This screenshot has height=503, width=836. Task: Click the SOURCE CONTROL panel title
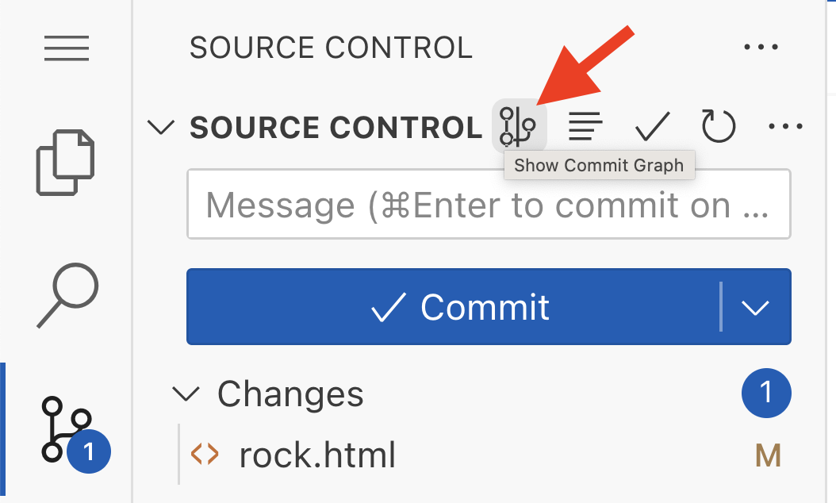pyautogui.click(x=331, y=48)
